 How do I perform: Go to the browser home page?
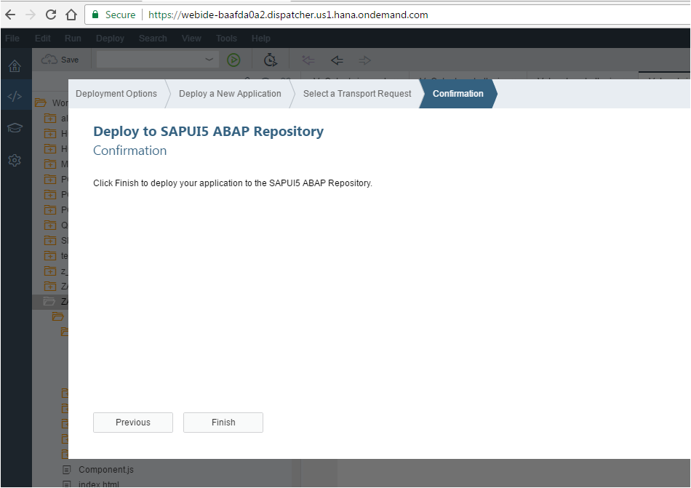click(71, 15)
